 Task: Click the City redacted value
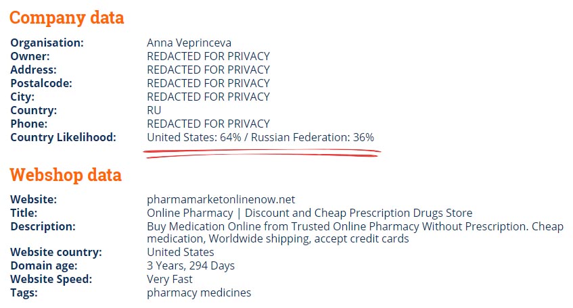[x=208, y=97]
